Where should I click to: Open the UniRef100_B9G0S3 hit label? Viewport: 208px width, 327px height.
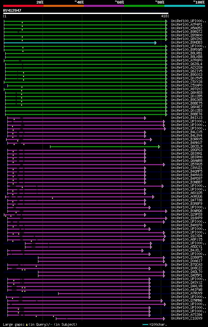click(x=187, y=75)
